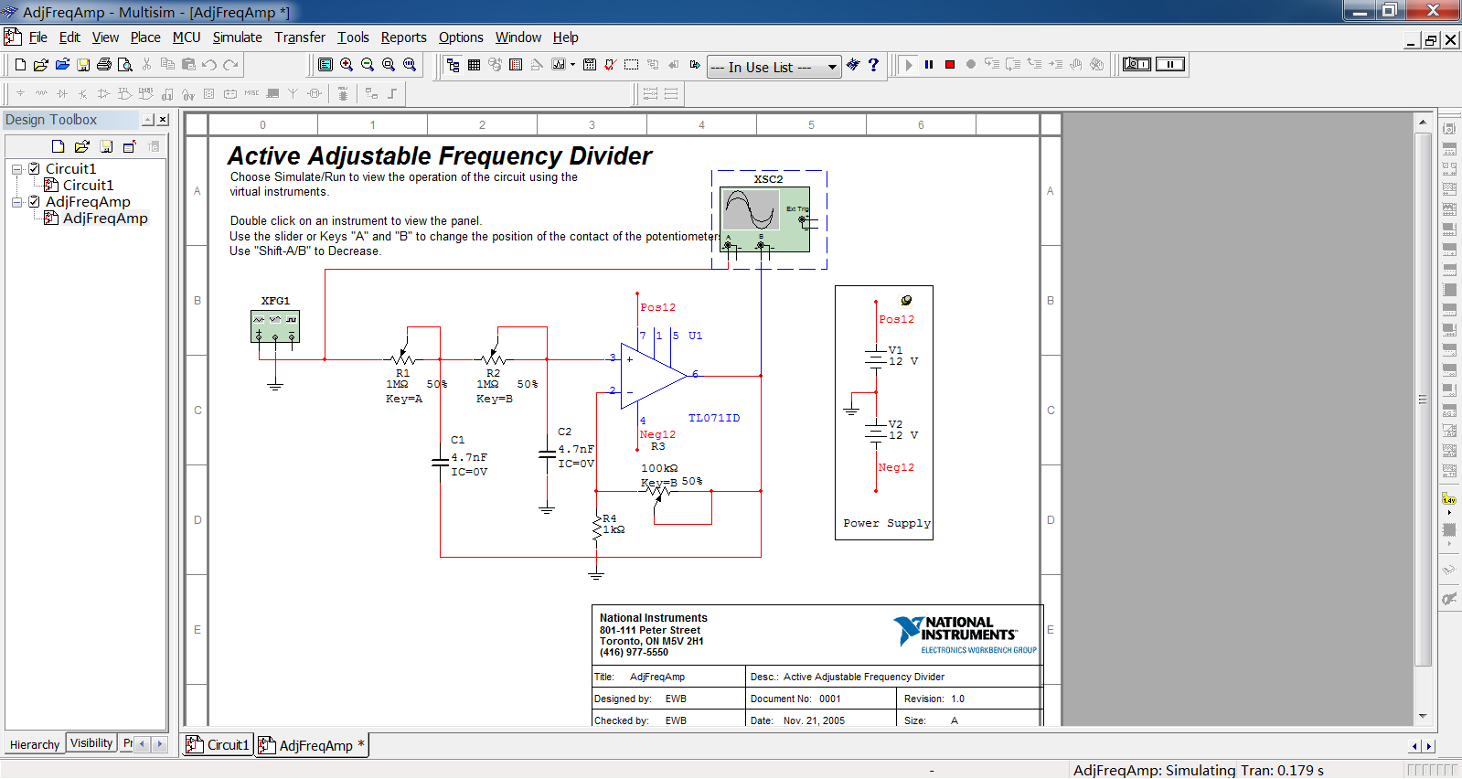Collapse the AdjFreqAmp tree node

click(x=16, y=202)
